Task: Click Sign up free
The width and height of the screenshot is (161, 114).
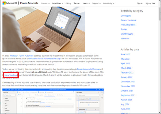Action: point(150,3)
